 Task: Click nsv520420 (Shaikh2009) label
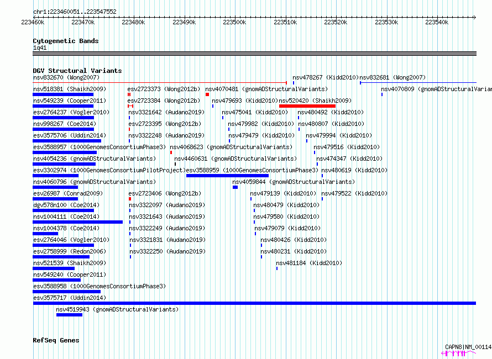click(315, 101)
